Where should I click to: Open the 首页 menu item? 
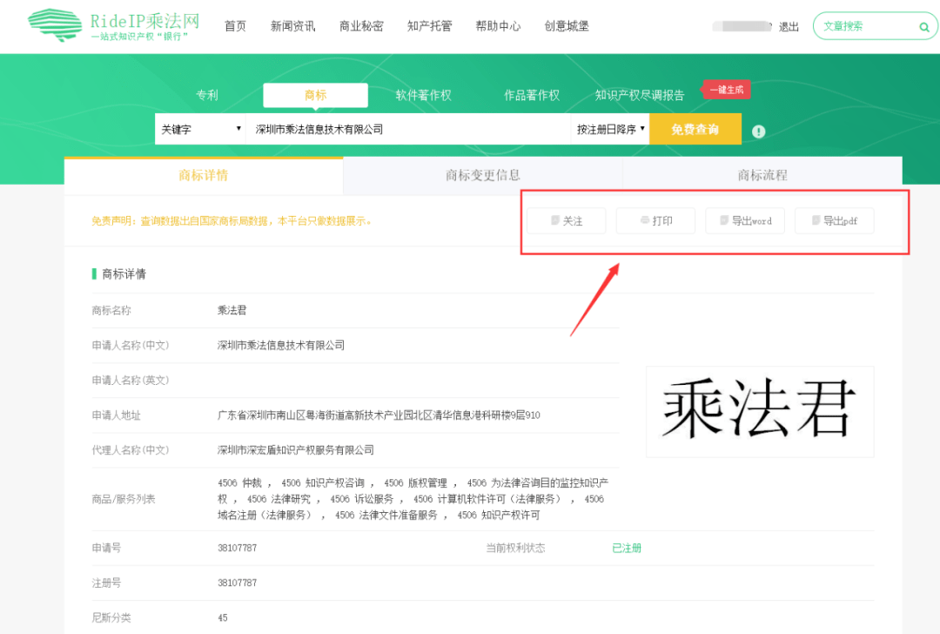(235, 26)
